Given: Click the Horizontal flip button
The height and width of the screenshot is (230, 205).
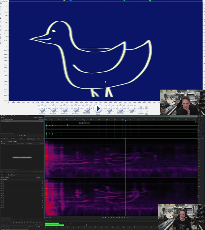Looking at the screenshot, I should click(x=141, y=107).
